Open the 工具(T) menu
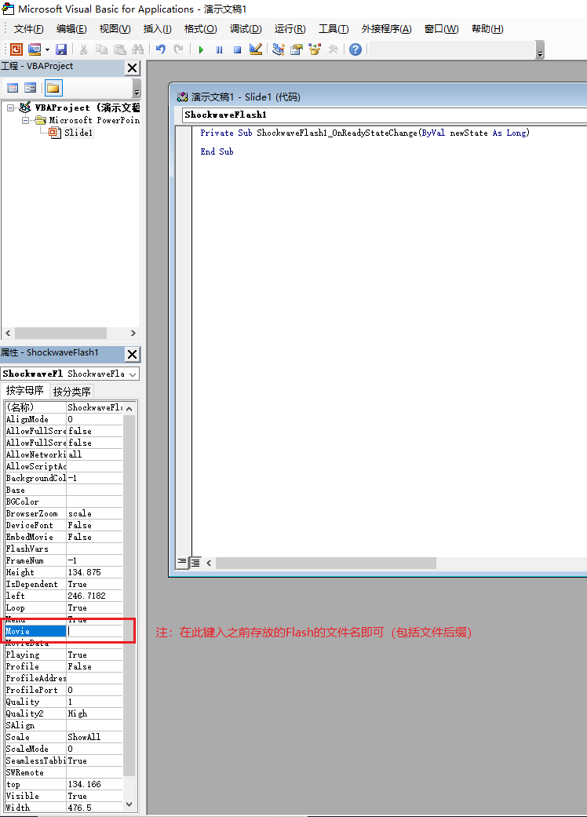The height and width of the screenshot is (817, 587). (x=334, y=29)
